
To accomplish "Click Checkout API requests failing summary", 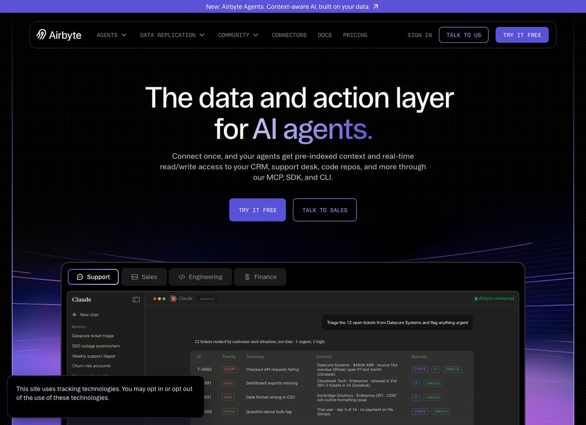I will point(272,369).
